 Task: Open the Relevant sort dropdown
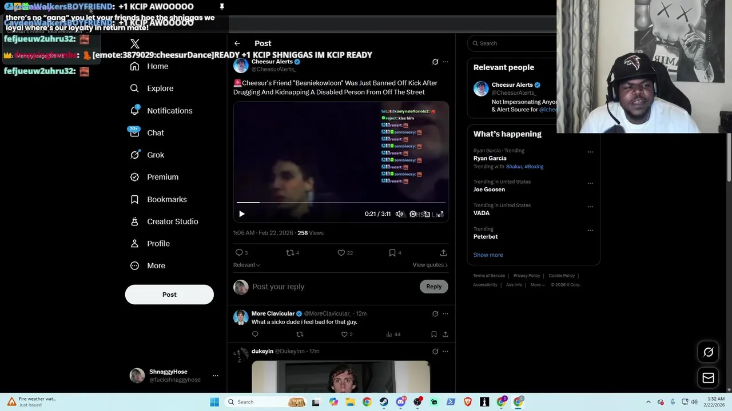246,265
